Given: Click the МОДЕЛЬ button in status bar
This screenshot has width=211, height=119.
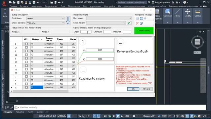Looking at the screenshot, I should point(62,116).
